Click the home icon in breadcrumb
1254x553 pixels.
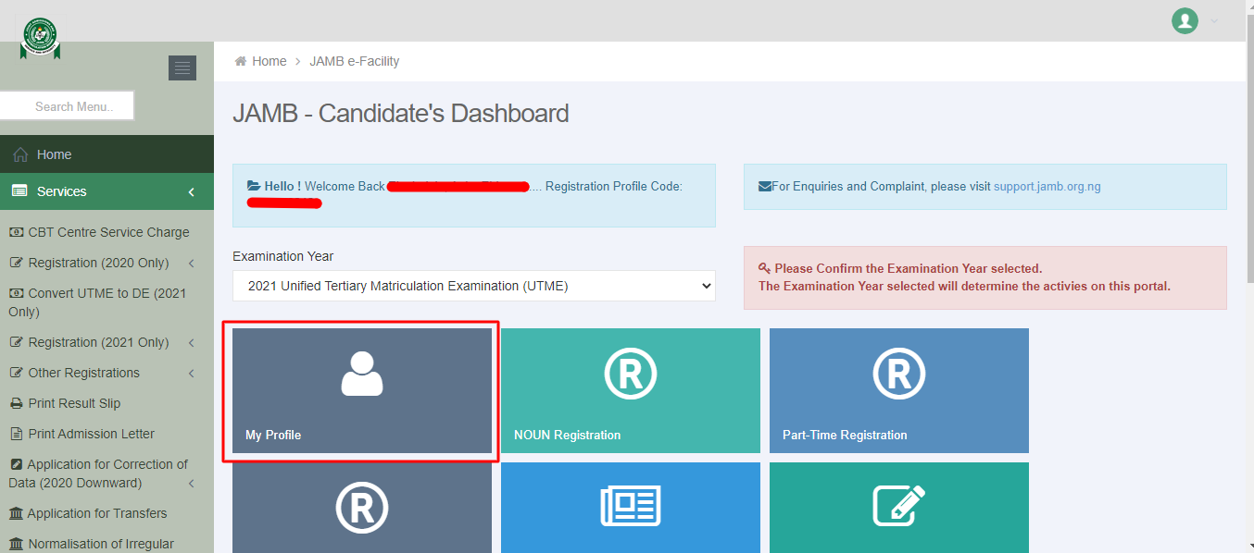tap(241, 61)
